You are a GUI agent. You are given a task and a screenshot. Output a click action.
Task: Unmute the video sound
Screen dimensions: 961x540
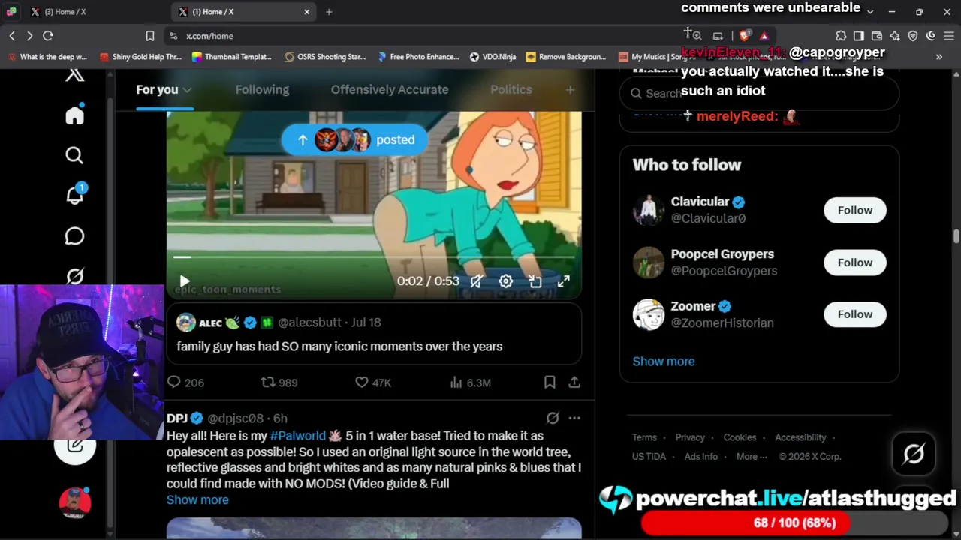[476, 281]
